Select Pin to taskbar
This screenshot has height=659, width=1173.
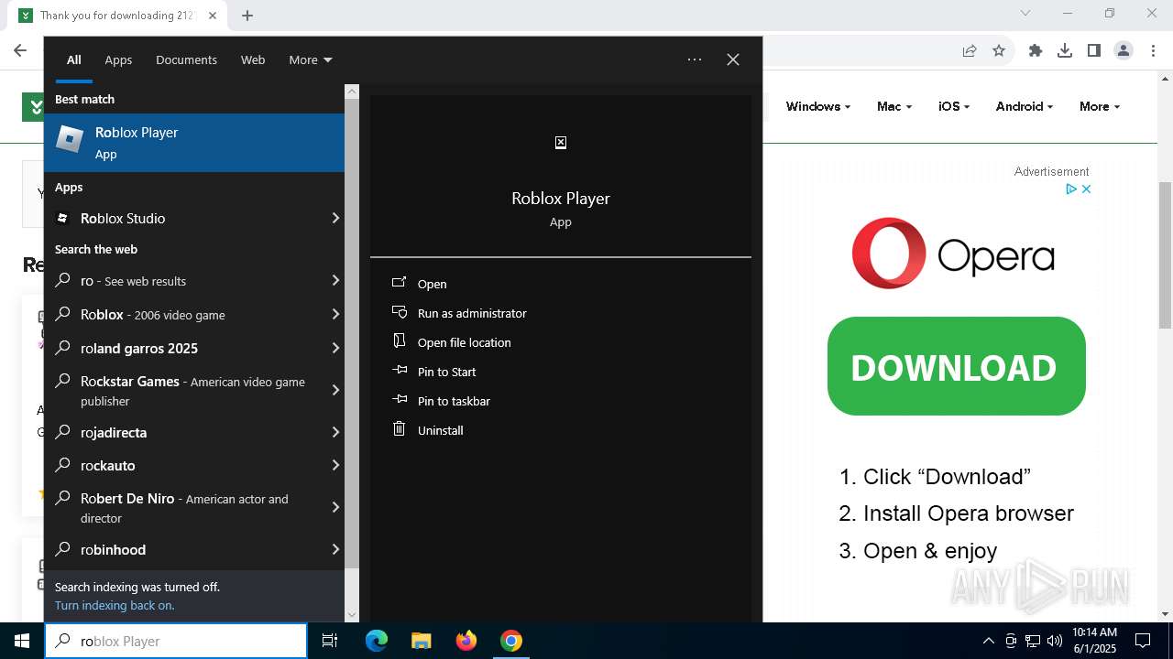pyautogui.click(x=454, y=401)
